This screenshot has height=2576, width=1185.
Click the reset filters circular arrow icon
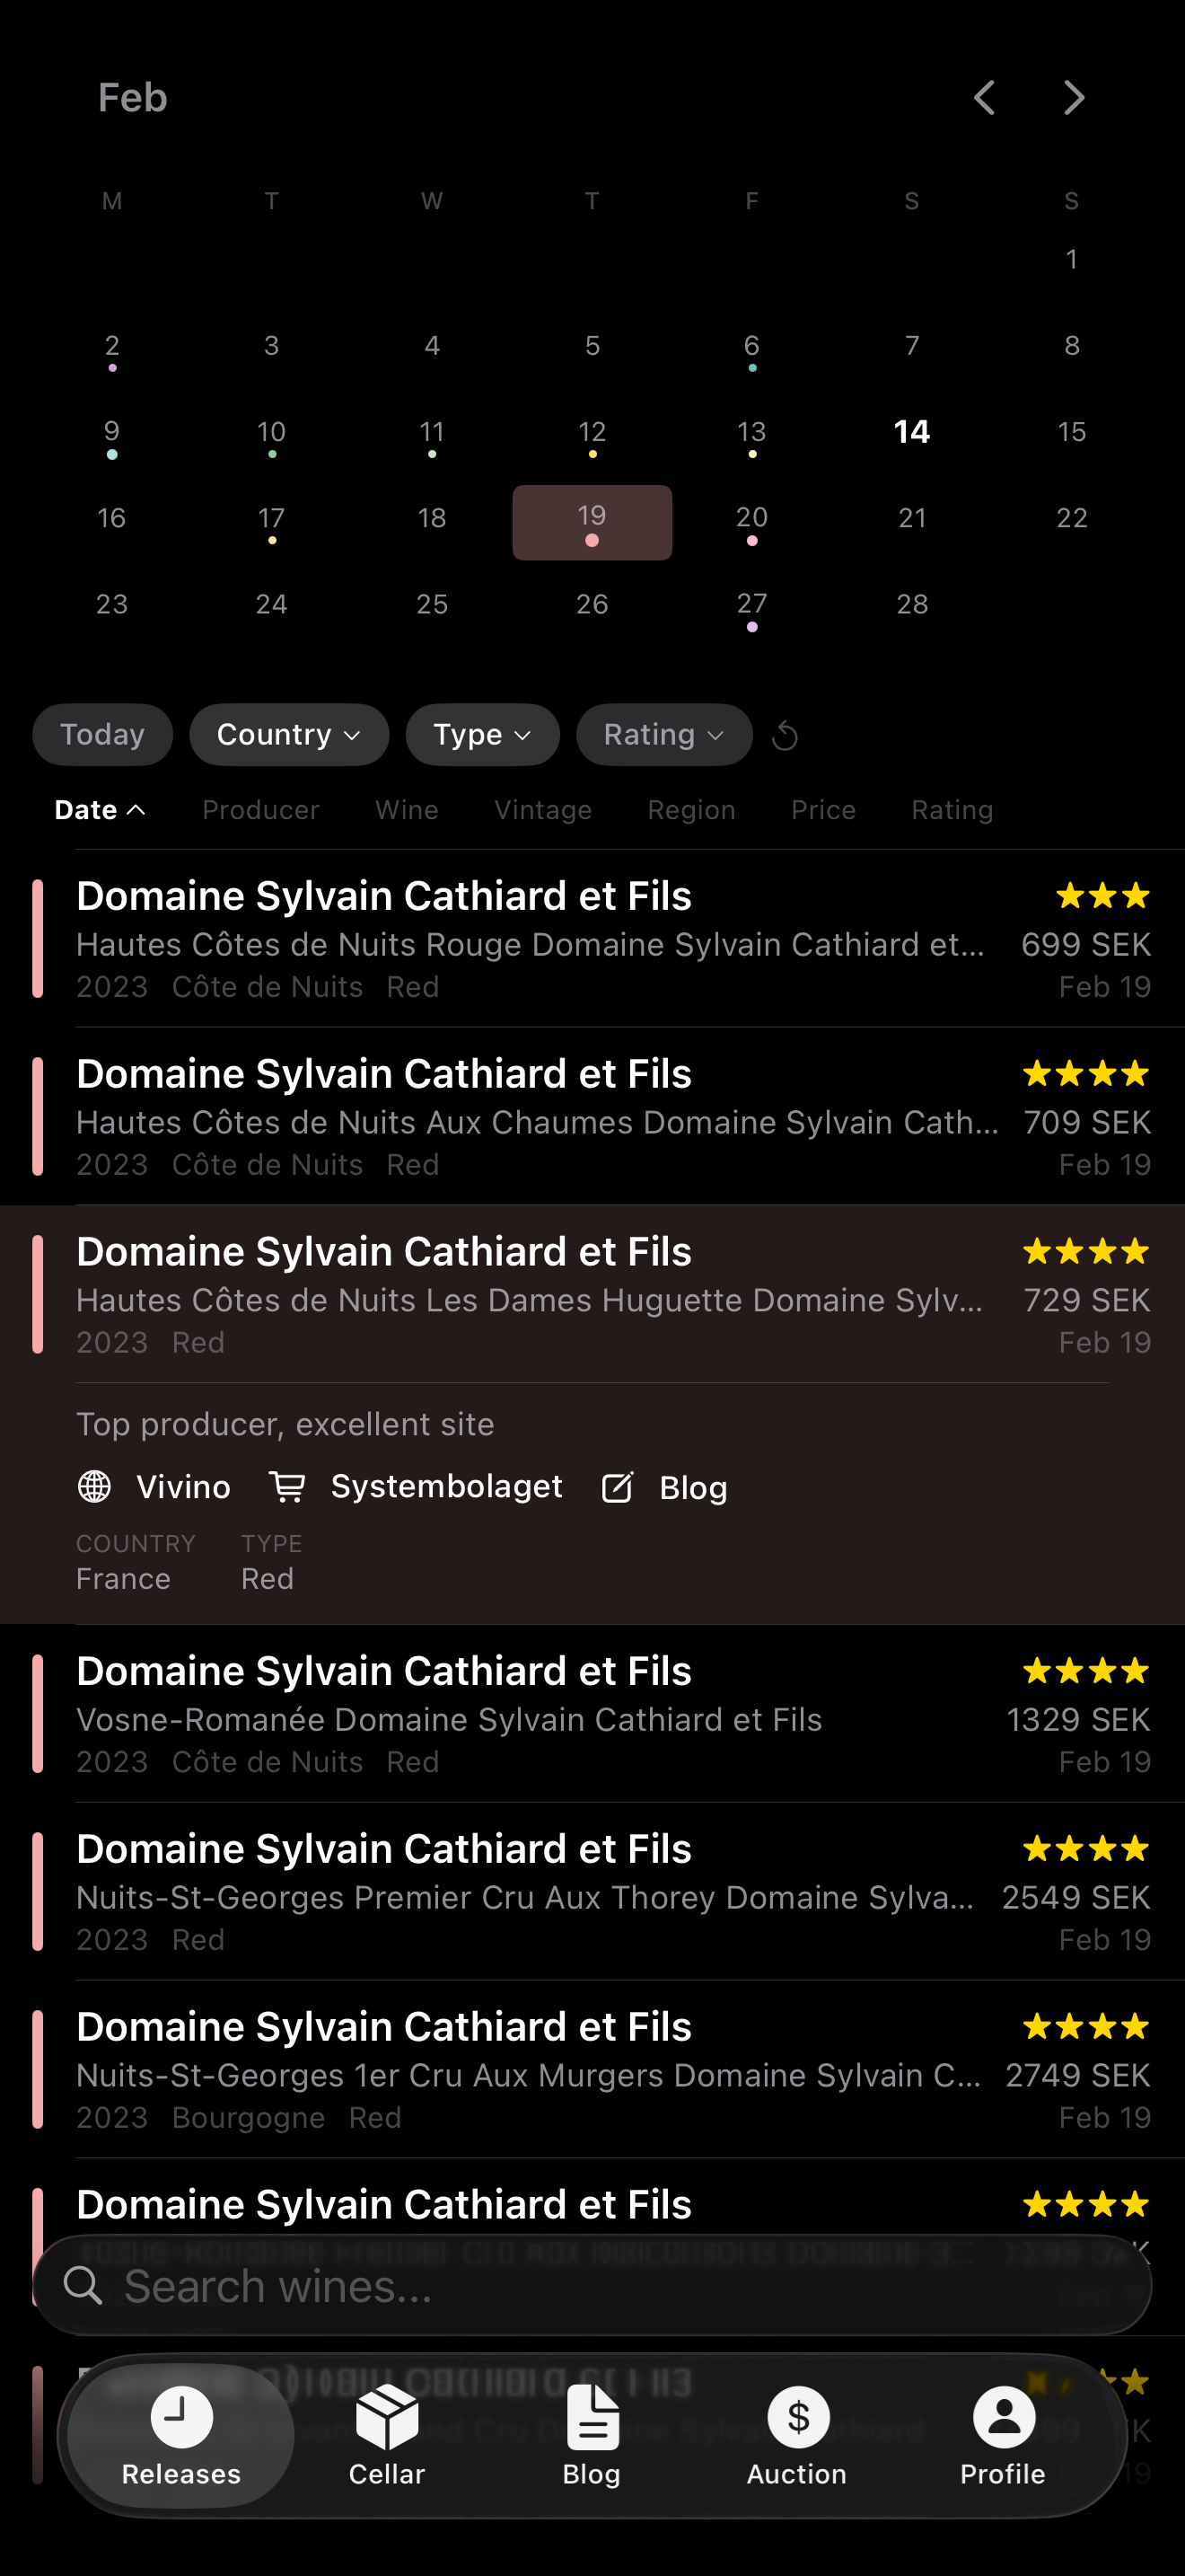pyautogui.click(x=786, y=736)
